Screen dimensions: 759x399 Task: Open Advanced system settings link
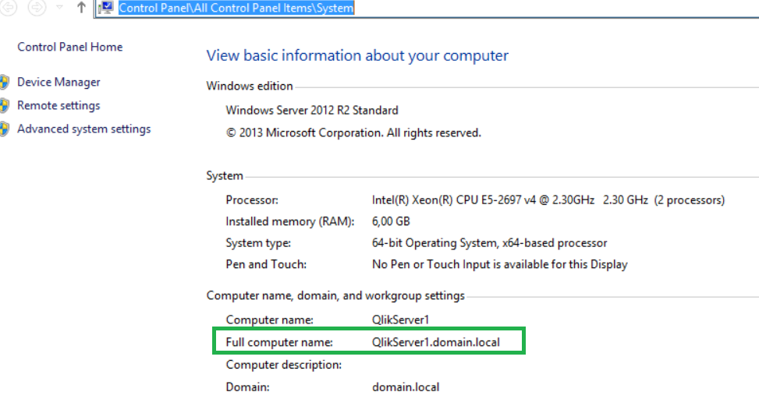tap(84, 129)
